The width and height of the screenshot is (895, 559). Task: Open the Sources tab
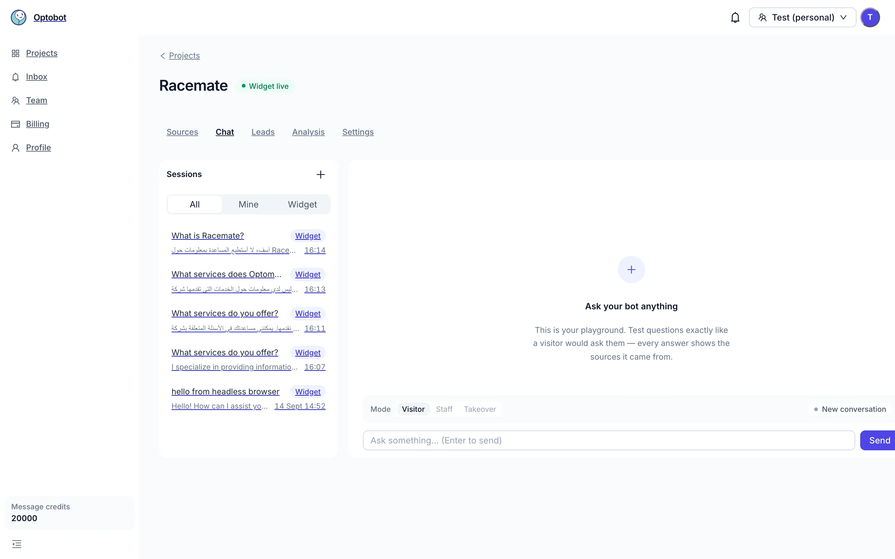(182, 132)
